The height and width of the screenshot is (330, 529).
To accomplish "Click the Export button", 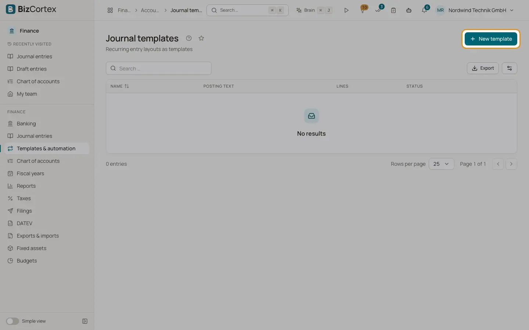I will click(483, 68).
